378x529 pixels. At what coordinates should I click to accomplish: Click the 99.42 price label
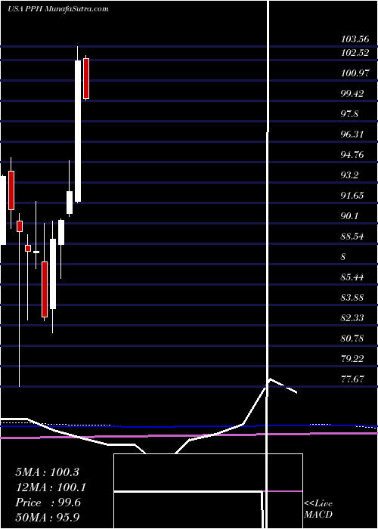pos(352,94)
